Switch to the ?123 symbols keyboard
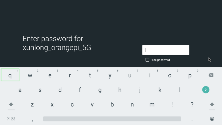Viewport: 222px width, 125px height. [x=11, y=119]
